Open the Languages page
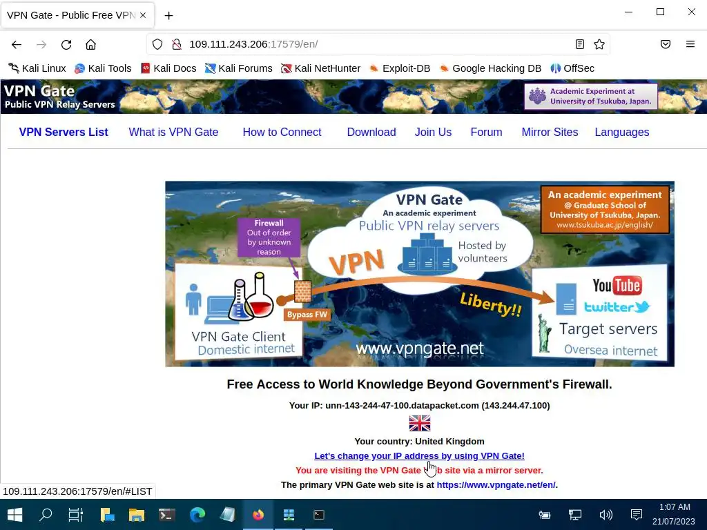This screenshot has width=707, height=530. (622, 132)
